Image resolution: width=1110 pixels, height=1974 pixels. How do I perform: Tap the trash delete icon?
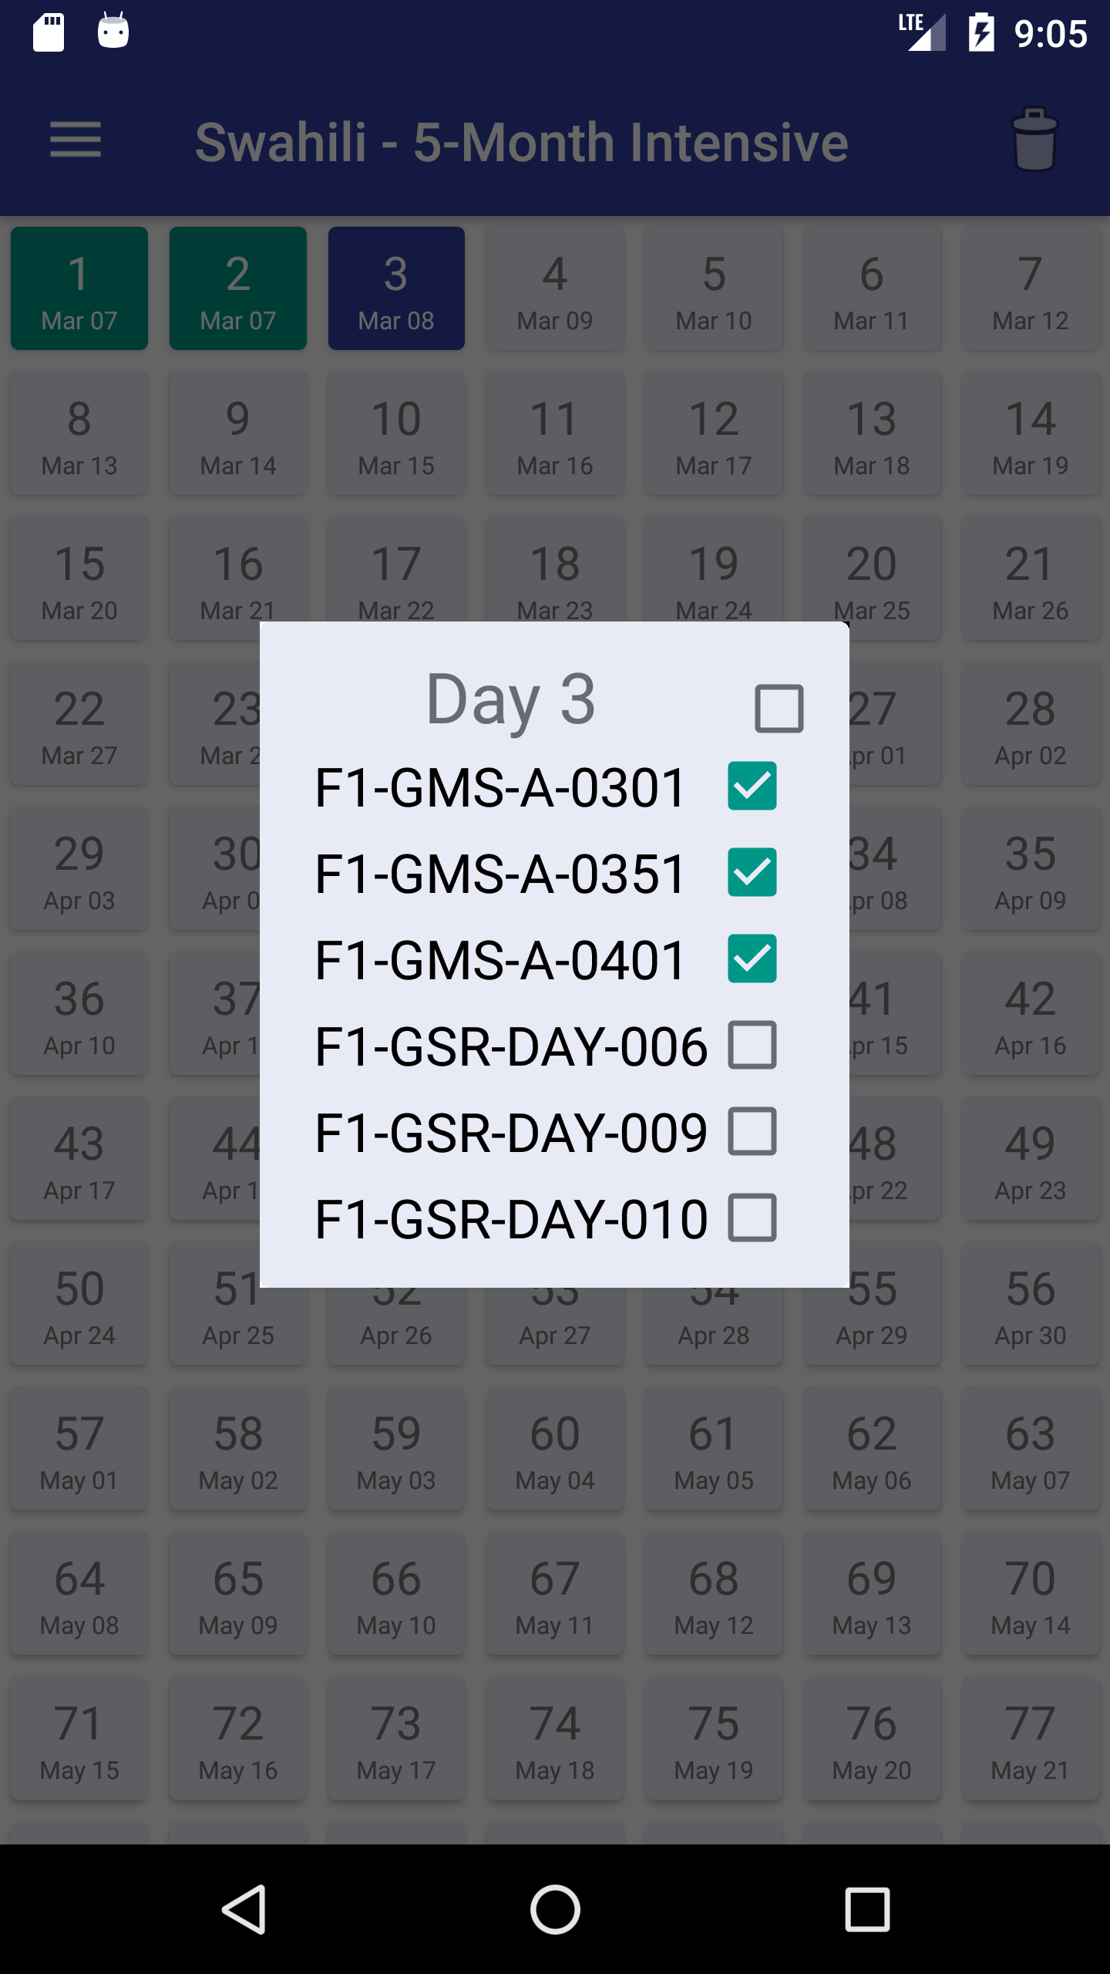[1034, 140]
